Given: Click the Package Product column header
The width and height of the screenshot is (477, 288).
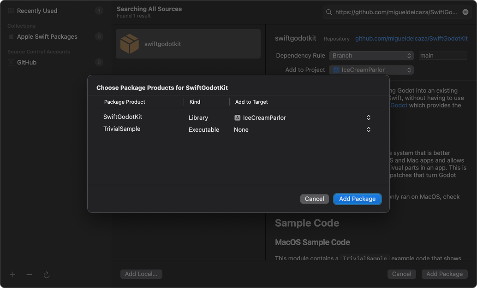Looking at the screenshot, I should 125,102.
